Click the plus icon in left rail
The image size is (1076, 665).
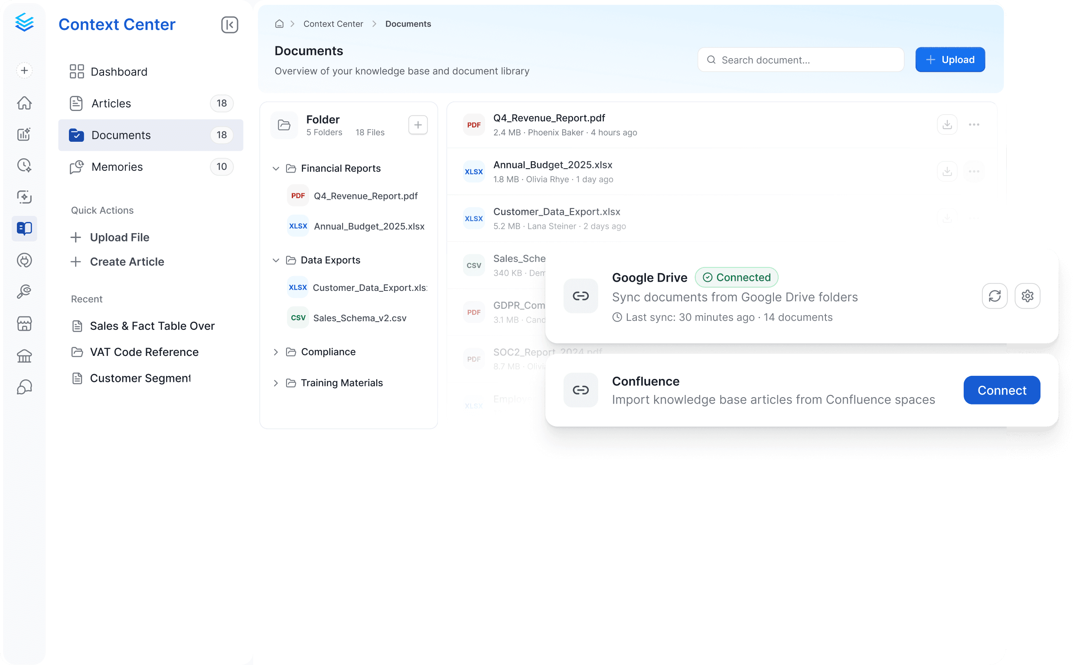(25, 70)
